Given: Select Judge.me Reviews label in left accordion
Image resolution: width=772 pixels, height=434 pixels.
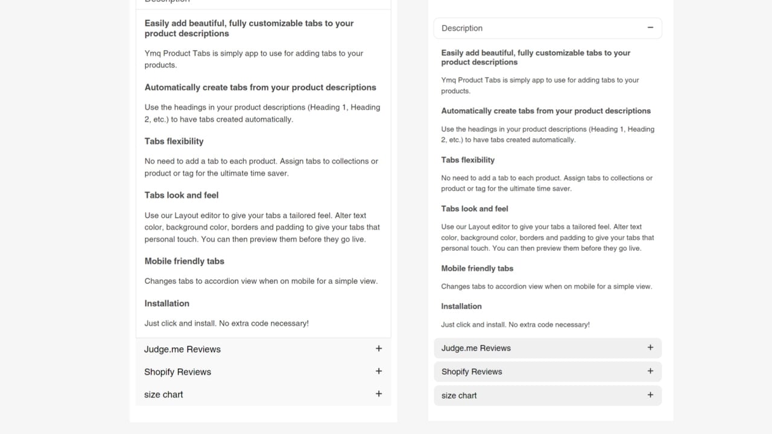Looking at the screenshot, I should click(x=182, y=349).
